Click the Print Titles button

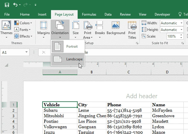coord(132,30)
